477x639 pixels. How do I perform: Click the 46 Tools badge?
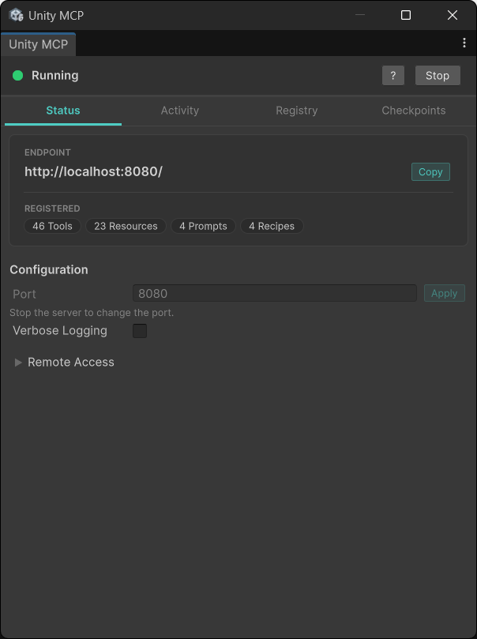coord(53,226)
